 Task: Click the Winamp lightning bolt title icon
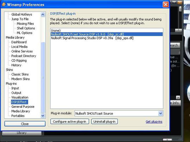4,5
